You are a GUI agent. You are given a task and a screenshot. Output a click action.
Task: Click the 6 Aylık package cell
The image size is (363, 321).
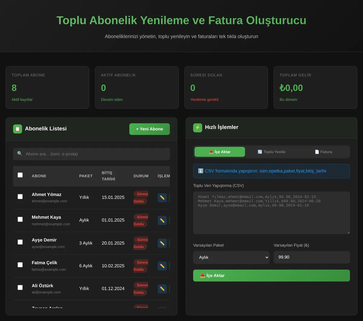[x=86, y=266]
